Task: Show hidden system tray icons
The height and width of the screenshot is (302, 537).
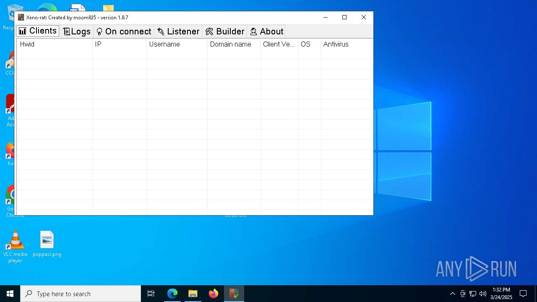Action: pos(452,294)
